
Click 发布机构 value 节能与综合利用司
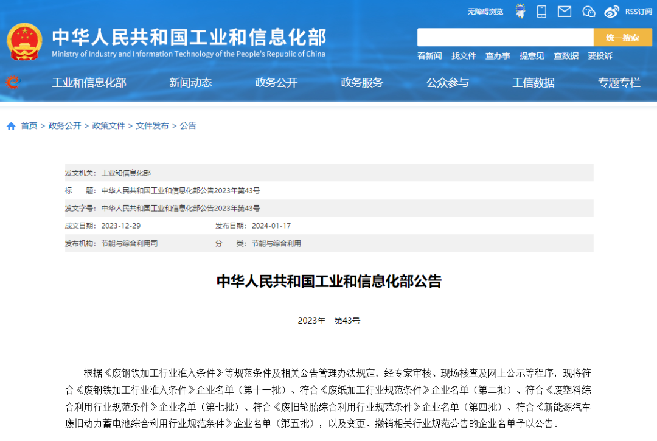coord(130,243)
